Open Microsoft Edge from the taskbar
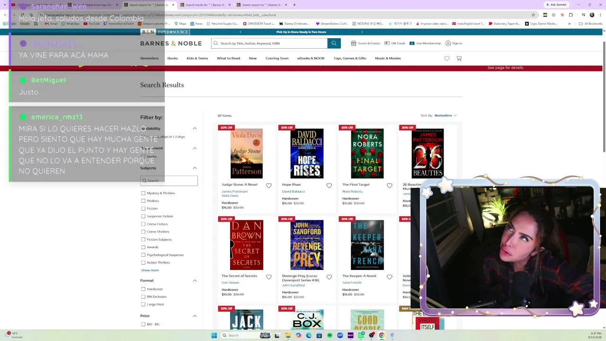The width and height of the screenshot is (606, 341). point(309,335)
